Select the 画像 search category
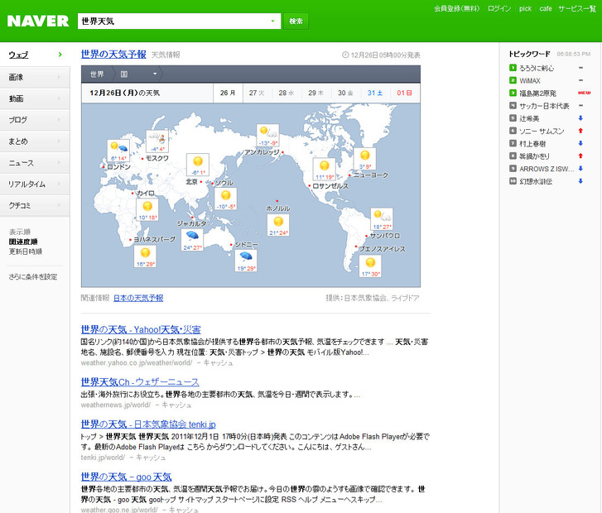The image size is (602, 513). (35, 77)
